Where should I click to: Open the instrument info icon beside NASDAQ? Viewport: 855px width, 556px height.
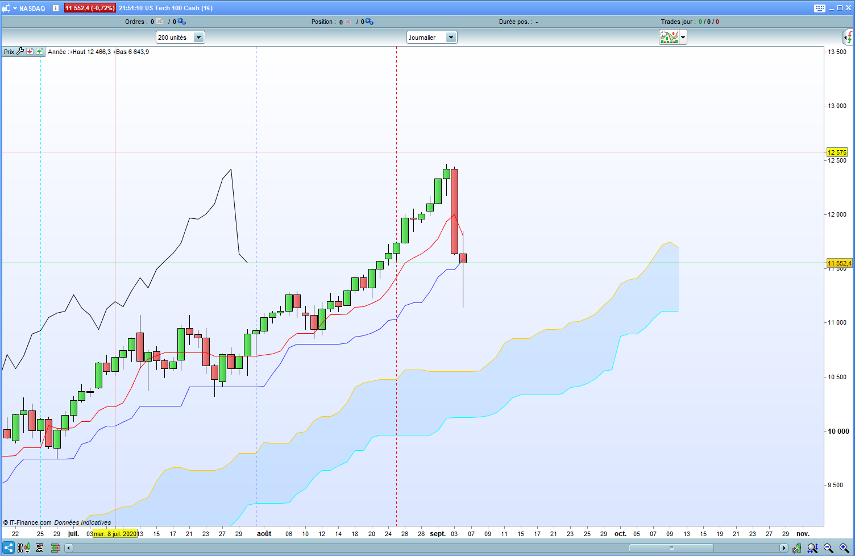56,8
